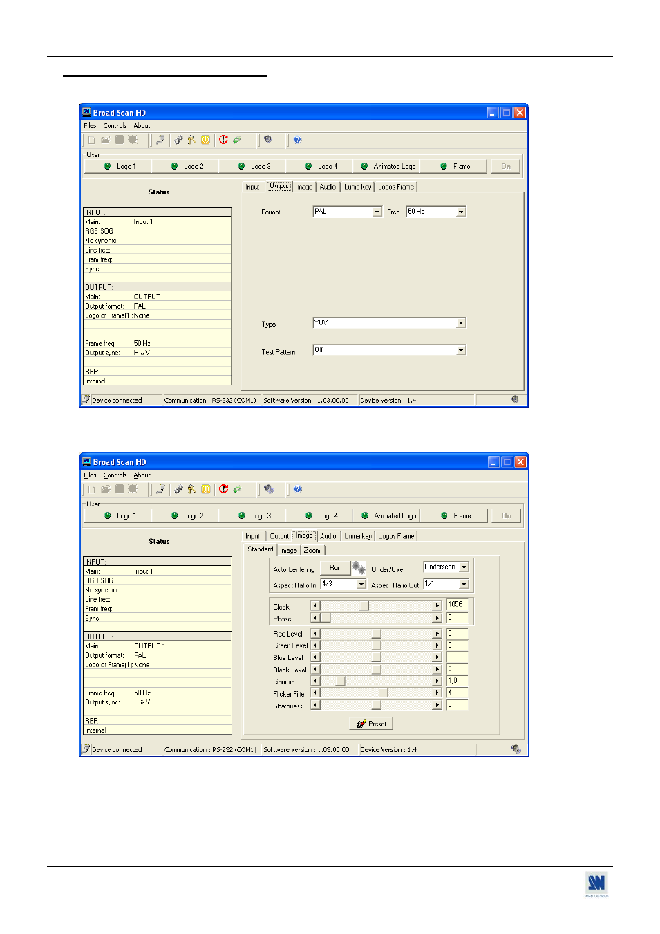Viewport: 660px width, 934px height.
Task: Click the Black Level slider thumb
Action: [x=376, y=670]
